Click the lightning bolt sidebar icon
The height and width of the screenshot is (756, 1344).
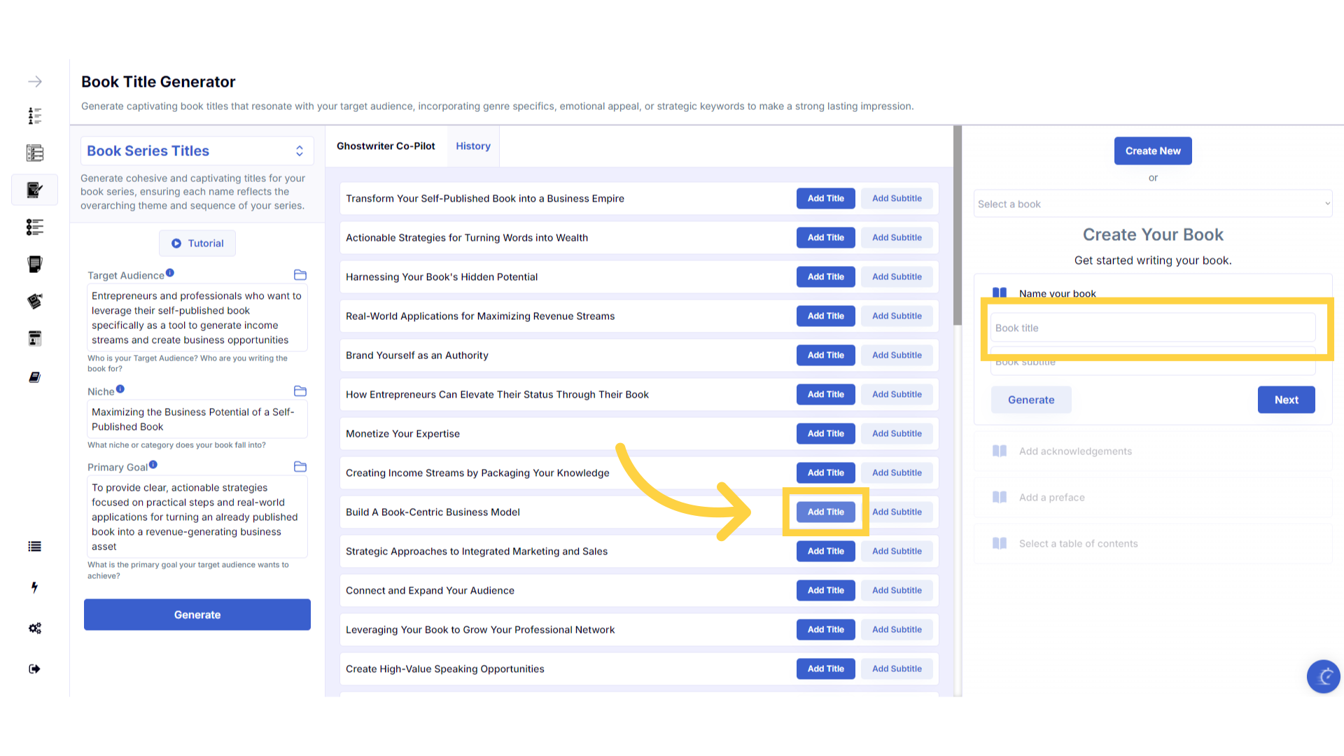click(34, 587)
